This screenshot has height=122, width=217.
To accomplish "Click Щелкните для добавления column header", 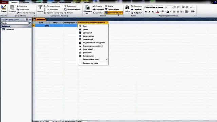I will [x=93, y=23].
